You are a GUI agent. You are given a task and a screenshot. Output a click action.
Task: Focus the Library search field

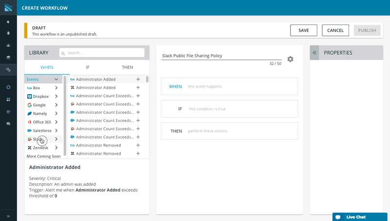(102, 53)
